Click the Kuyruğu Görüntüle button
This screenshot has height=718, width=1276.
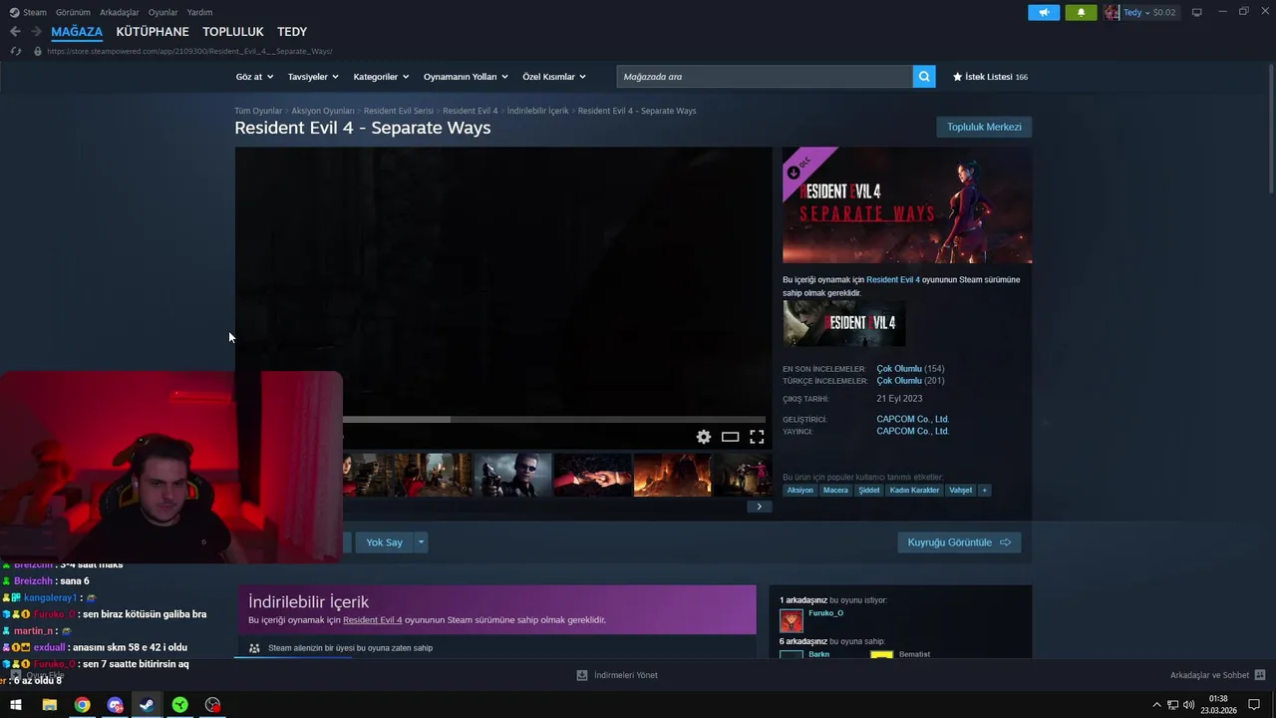coord(959,542)
